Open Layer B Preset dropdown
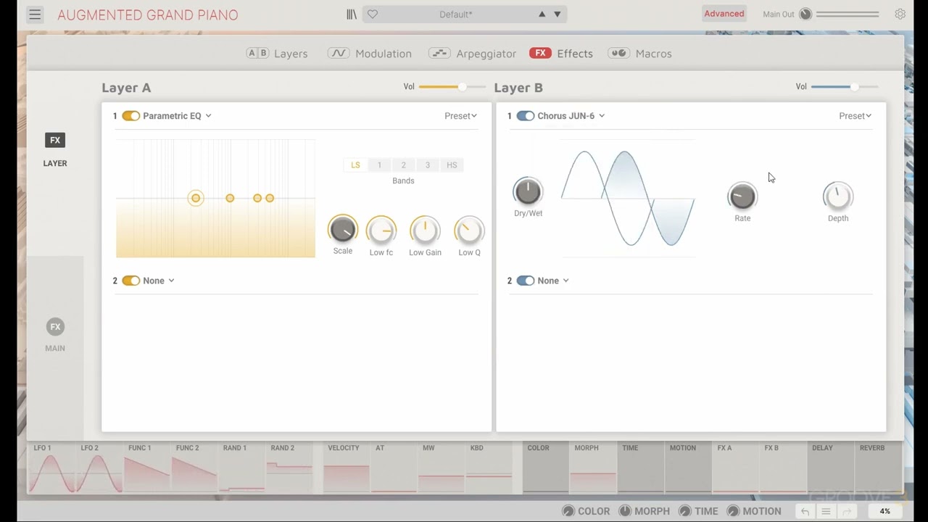 click(x=855, y=116)
